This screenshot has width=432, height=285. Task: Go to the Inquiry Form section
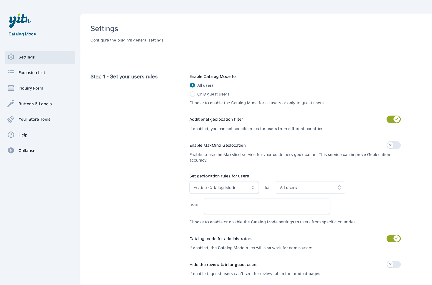click(31, 88)
